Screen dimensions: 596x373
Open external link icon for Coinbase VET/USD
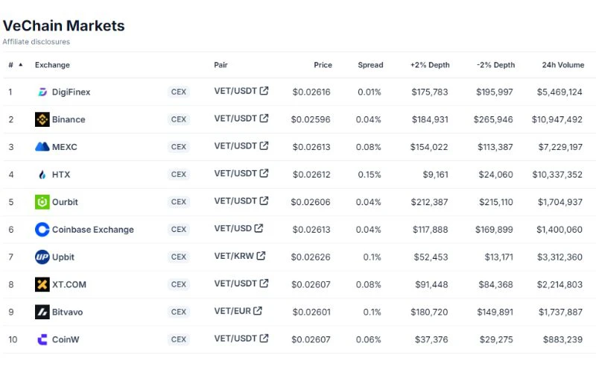coord(259,228)
